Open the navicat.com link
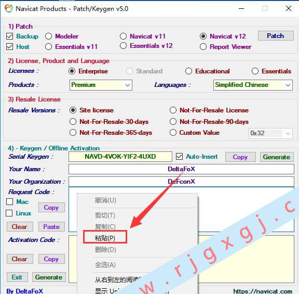Screen dimensions: 299x294 (x=263, y=291)
